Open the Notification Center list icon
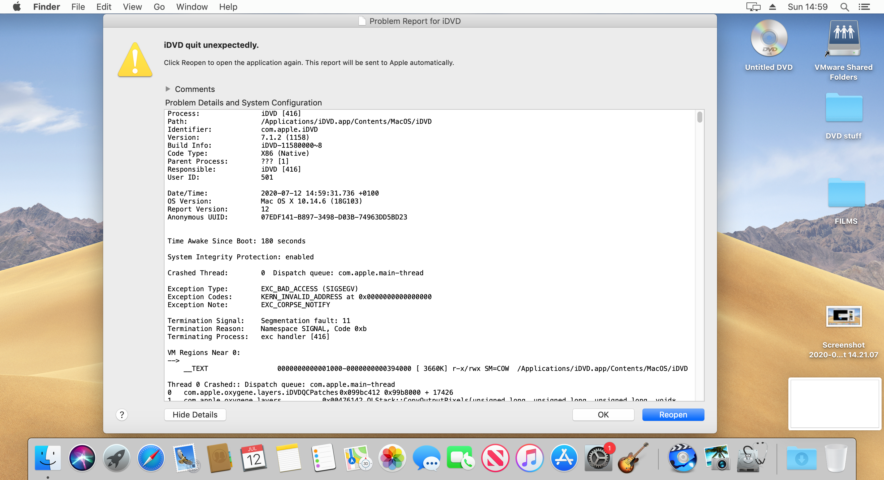 pyautogui.click(x=864, y=7)
